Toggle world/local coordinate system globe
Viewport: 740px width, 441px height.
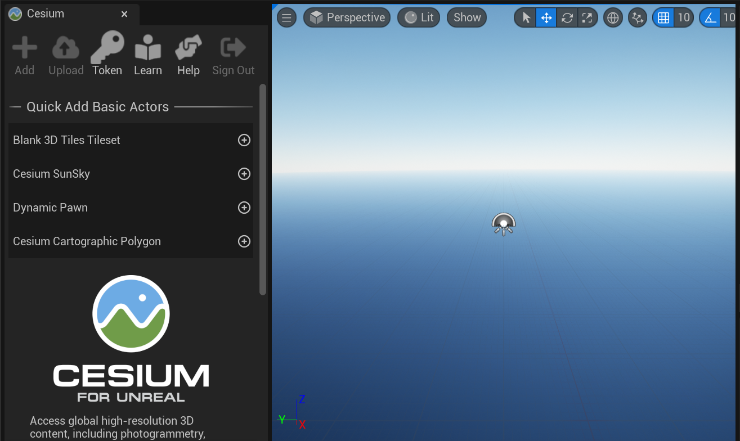613,17
